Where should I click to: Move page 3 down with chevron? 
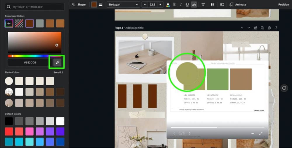[248, 28]
